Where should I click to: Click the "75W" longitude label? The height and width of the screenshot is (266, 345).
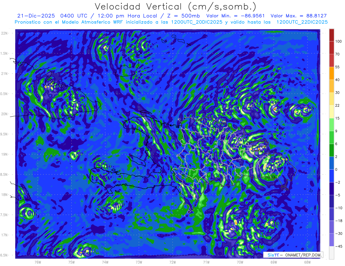(x=72, y=262)
